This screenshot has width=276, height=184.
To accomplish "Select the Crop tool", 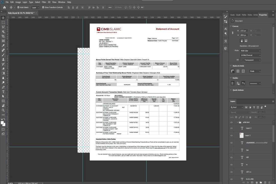I will point(3,36).
